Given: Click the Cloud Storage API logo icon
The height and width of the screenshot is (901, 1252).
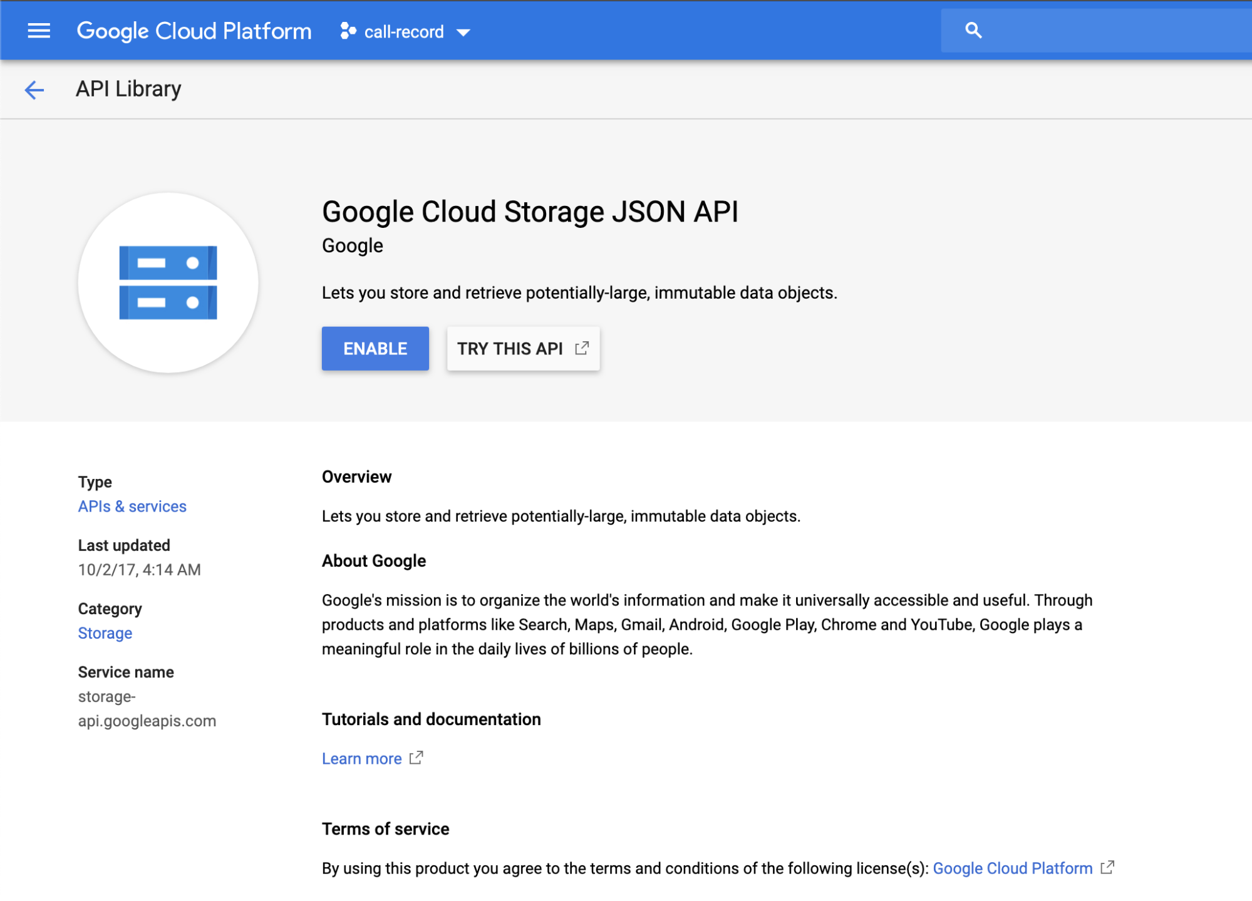Looking at the screenshot, I should click(168, 282).
